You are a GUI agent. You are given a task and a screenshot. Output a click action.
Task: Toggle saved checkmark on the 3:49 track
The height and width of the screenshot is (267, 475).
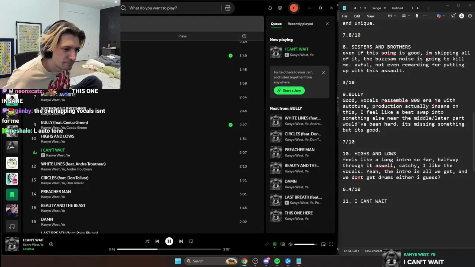[x=230, y=56]
